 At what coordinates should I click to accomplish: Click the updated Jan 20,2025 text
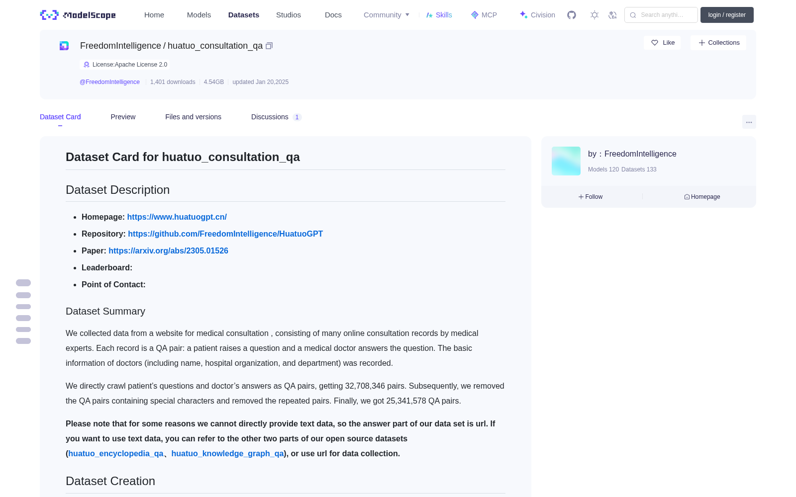tap(260, 82)
